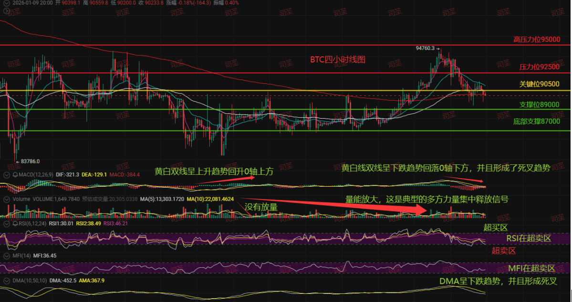Collapse the MFI(14) indicator panel chevron
This screenshot has width=572, height=302.
tap(6, 256)
